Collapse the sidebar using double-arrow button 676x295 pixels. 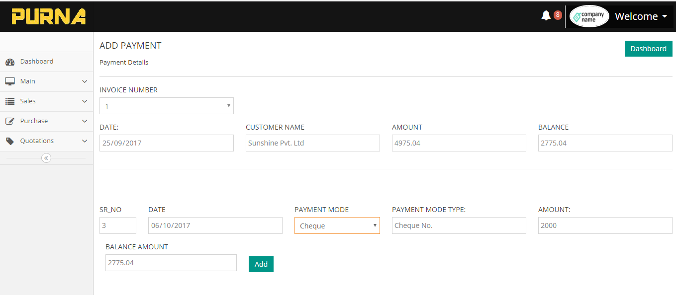[46, 158]
